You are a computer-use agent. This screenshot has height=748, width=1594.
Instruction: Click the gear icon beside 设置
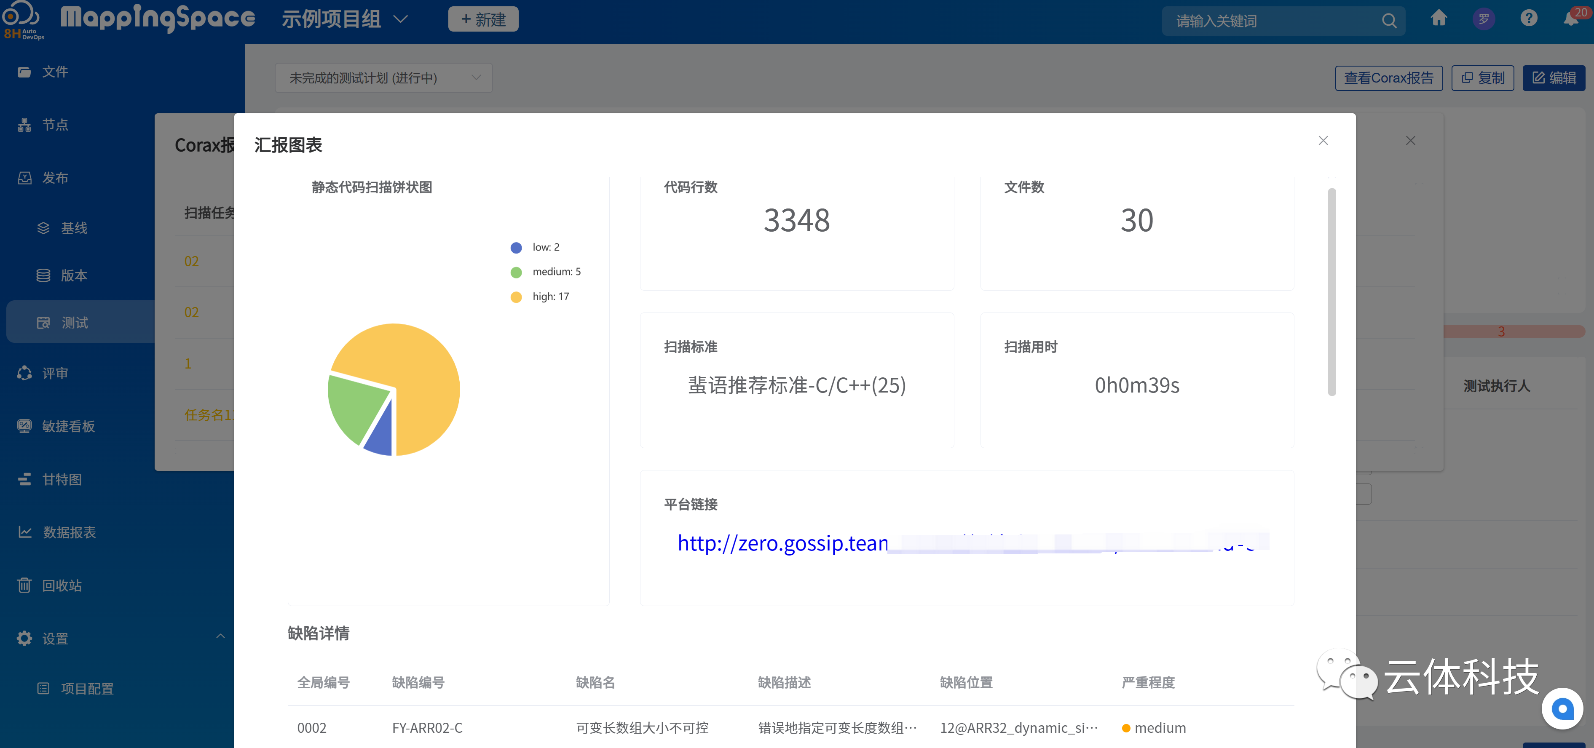pos(24,638)
